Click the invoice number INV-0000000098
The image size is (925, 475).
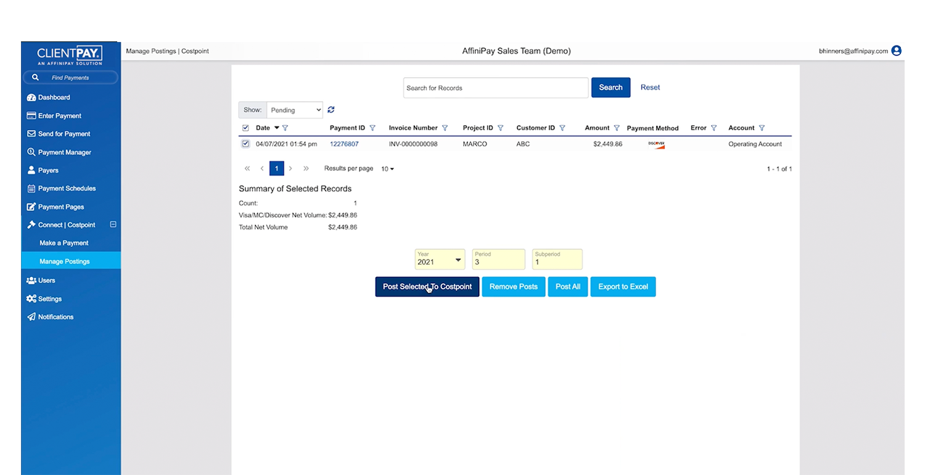coord(413,144)
